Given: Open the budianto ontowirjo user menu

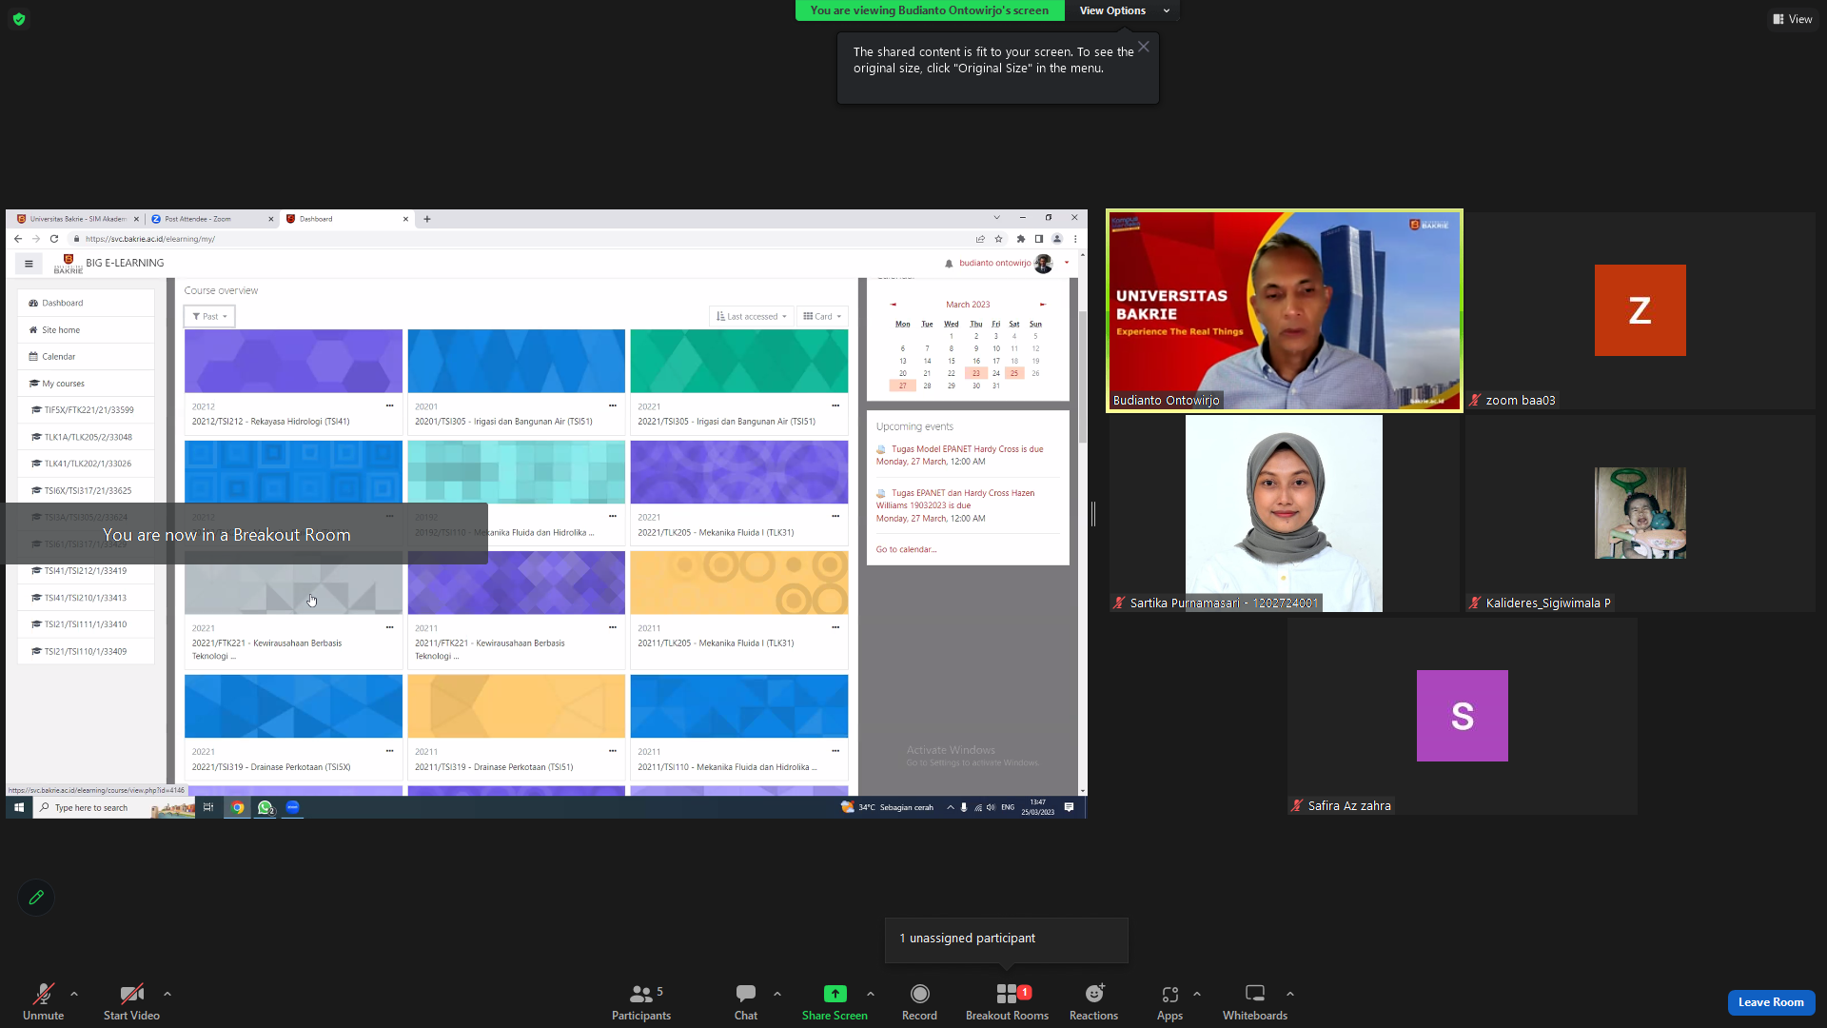Looking at the screenshot, I should [x=1014, y=264].
